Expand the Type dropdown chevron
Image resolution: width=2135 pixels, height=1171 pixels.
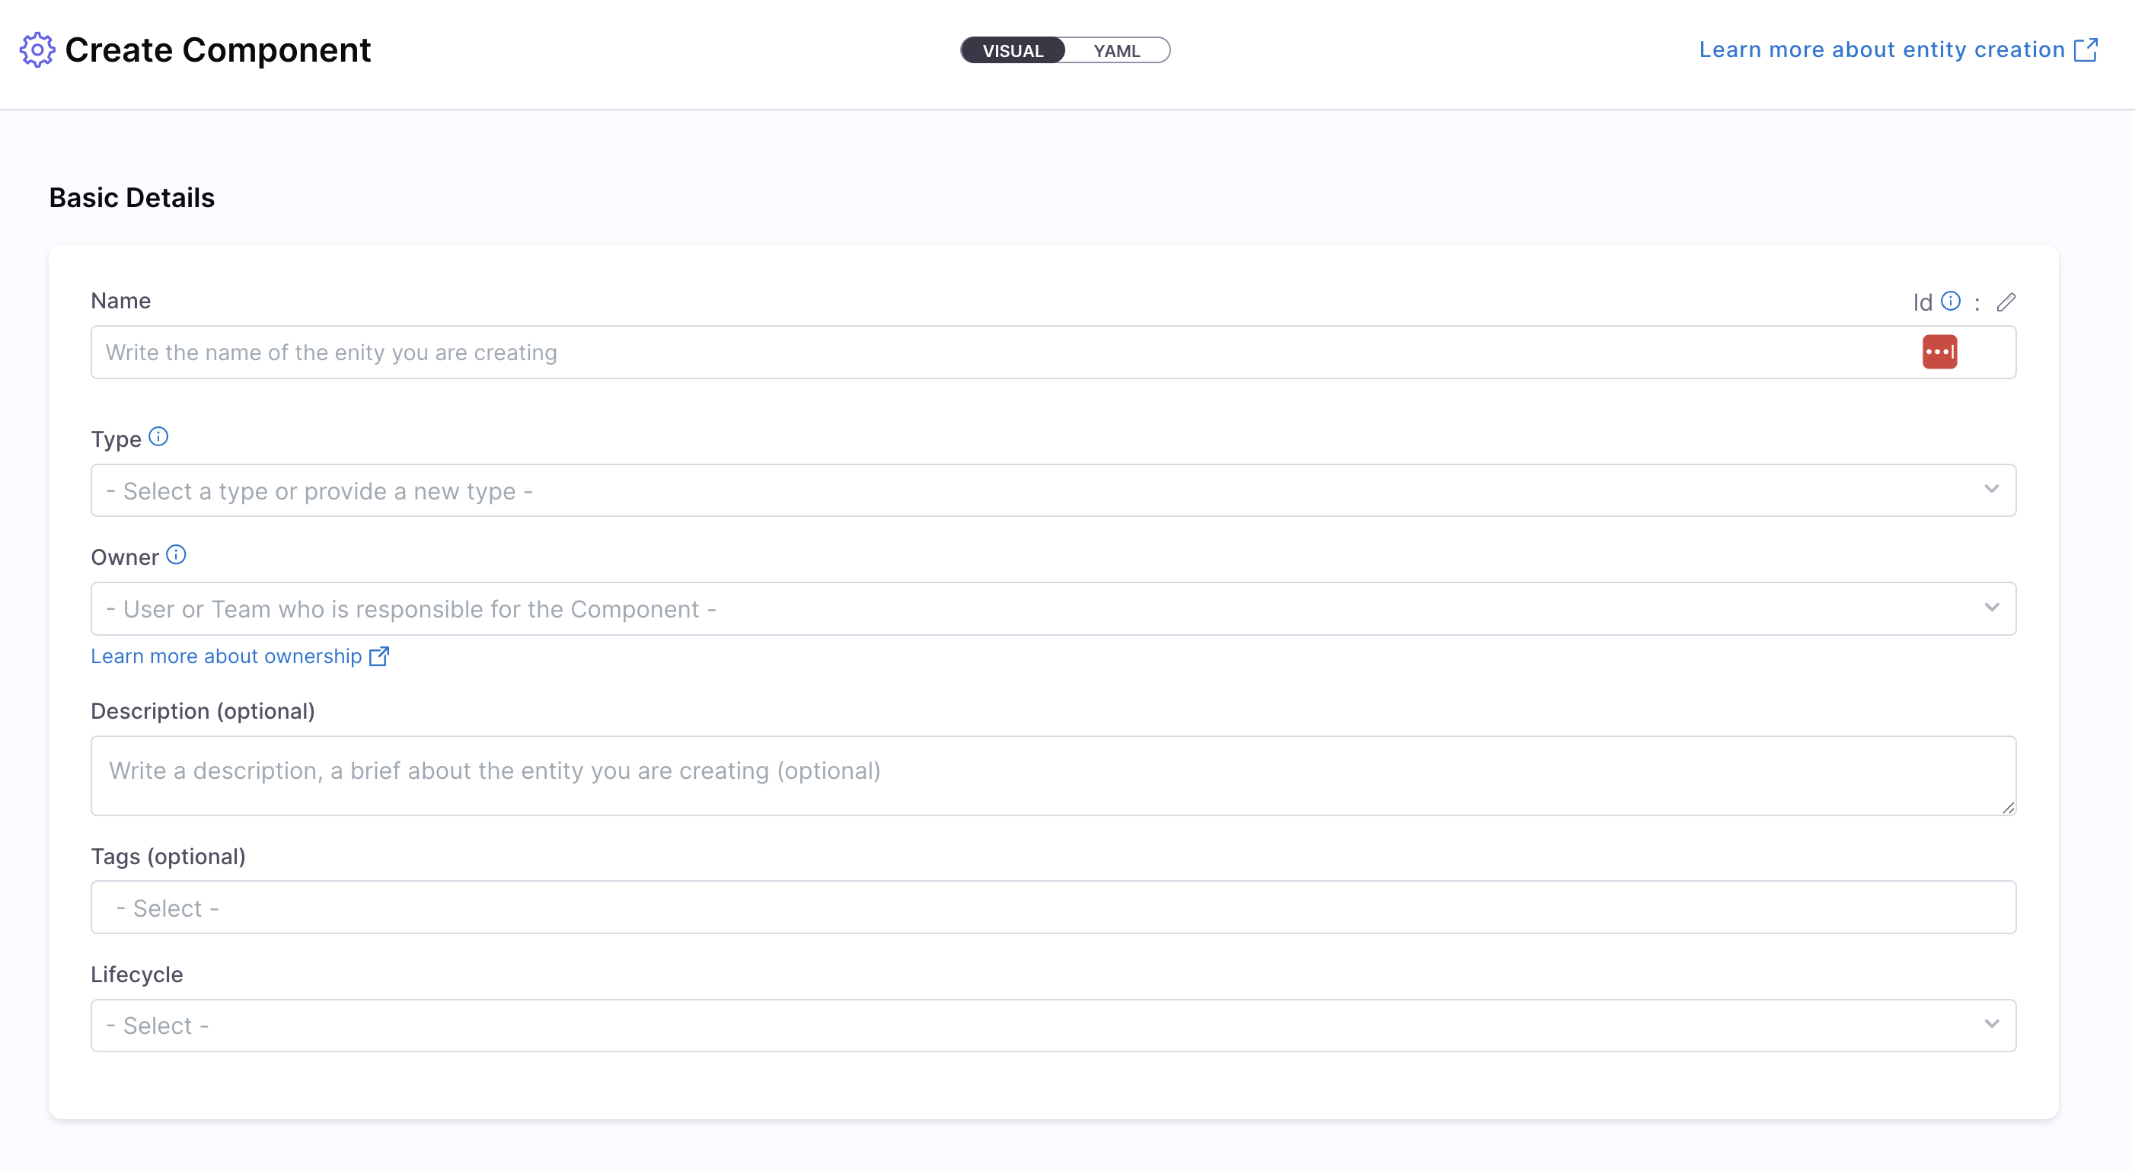[1992, 490]
